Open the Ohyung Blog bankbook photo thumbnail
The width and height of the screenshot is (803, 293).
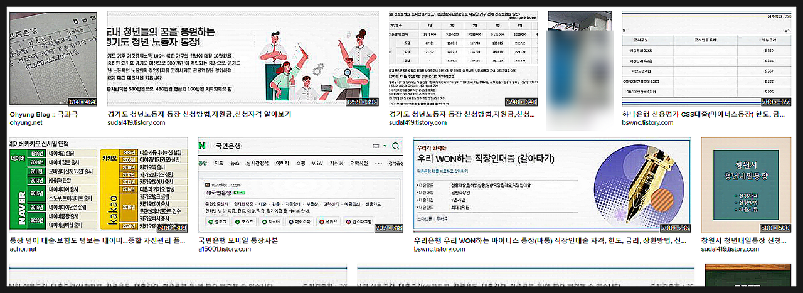point(53,58)
